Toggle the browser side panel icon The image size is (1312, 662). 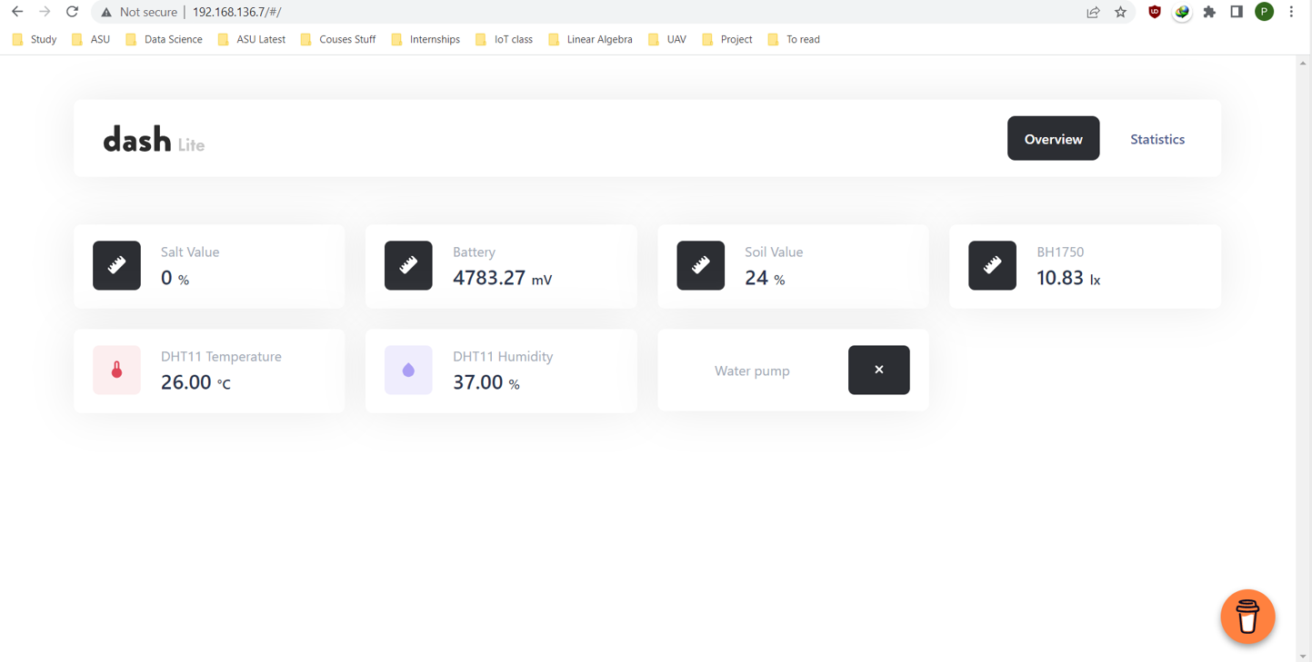1237,12
